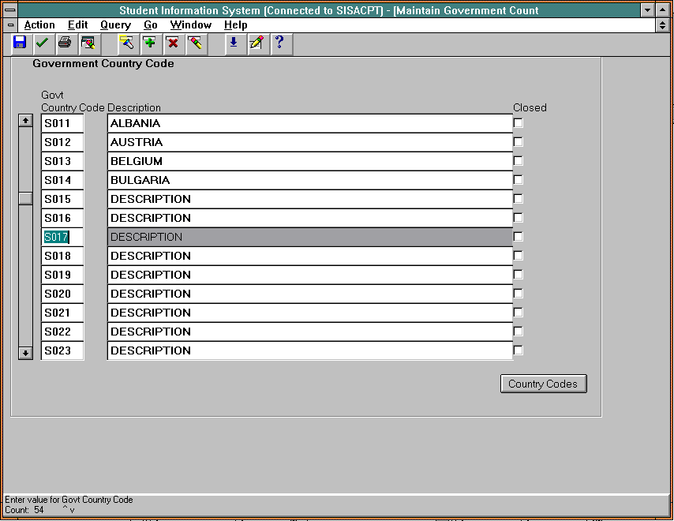Enable Closed checkbox for S023 row

pos(519,350)
